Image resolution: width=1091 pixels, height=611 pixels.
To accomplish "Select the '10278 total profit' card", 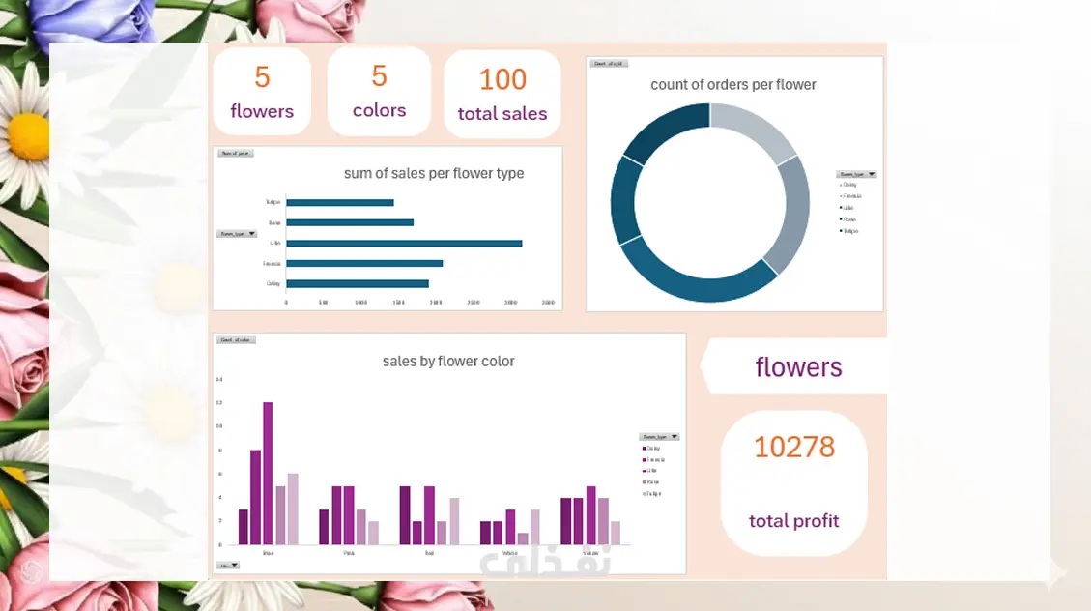I will click(x=794, y=483).
